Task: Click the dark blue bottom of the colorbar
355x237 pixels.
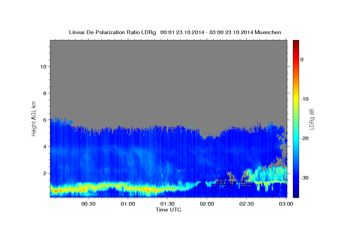Action: (x=296, y=194)
